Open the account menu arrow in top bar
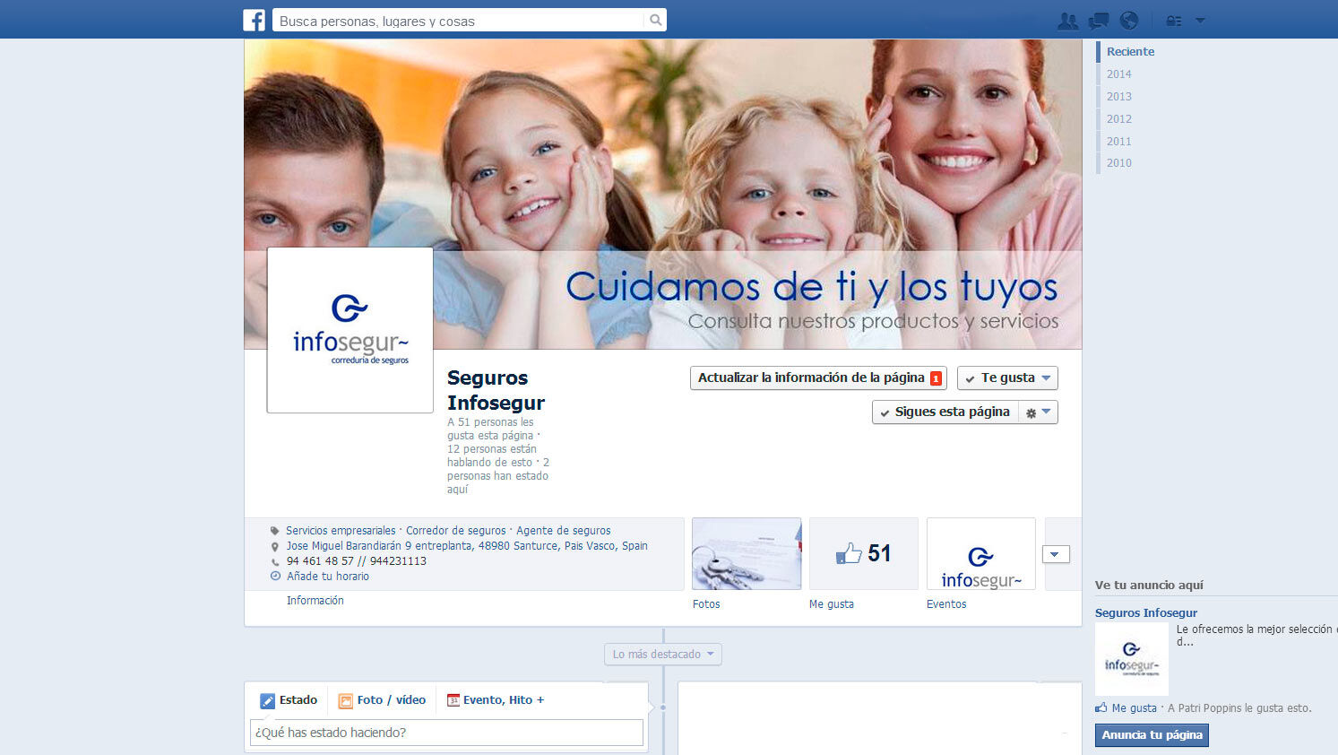1338x755 pixels. [1201, 21]
